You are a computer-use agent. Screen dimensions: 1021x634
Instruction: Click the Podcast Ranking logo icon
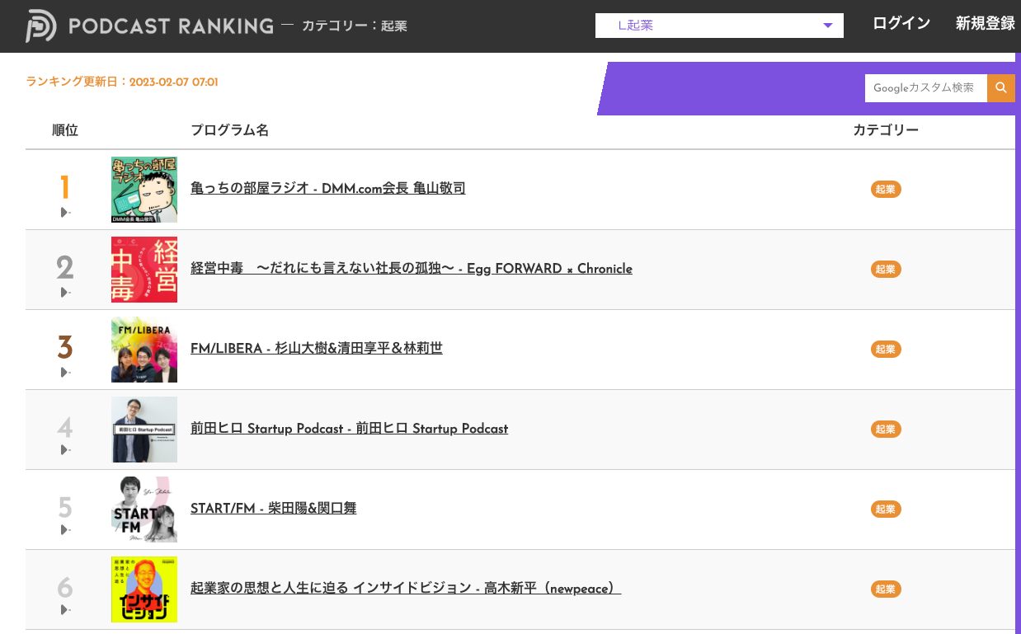pyautogui.click(x=41, y=26)
